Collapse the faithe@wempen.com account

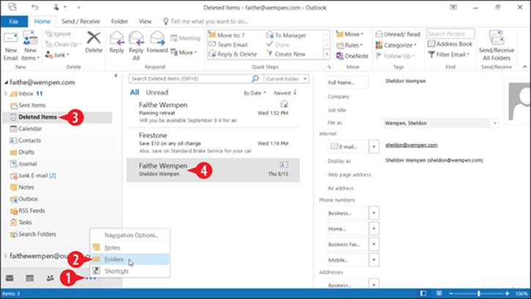pos(6,82)
